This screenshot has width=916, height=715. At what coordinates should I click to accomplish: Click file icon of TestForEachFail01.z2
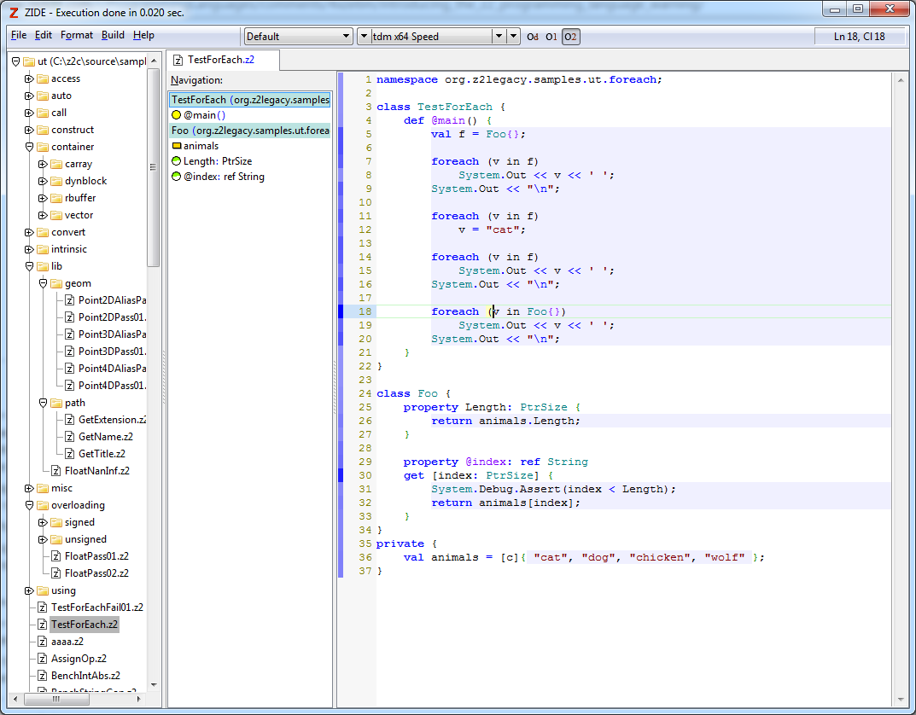coord(42,607)
